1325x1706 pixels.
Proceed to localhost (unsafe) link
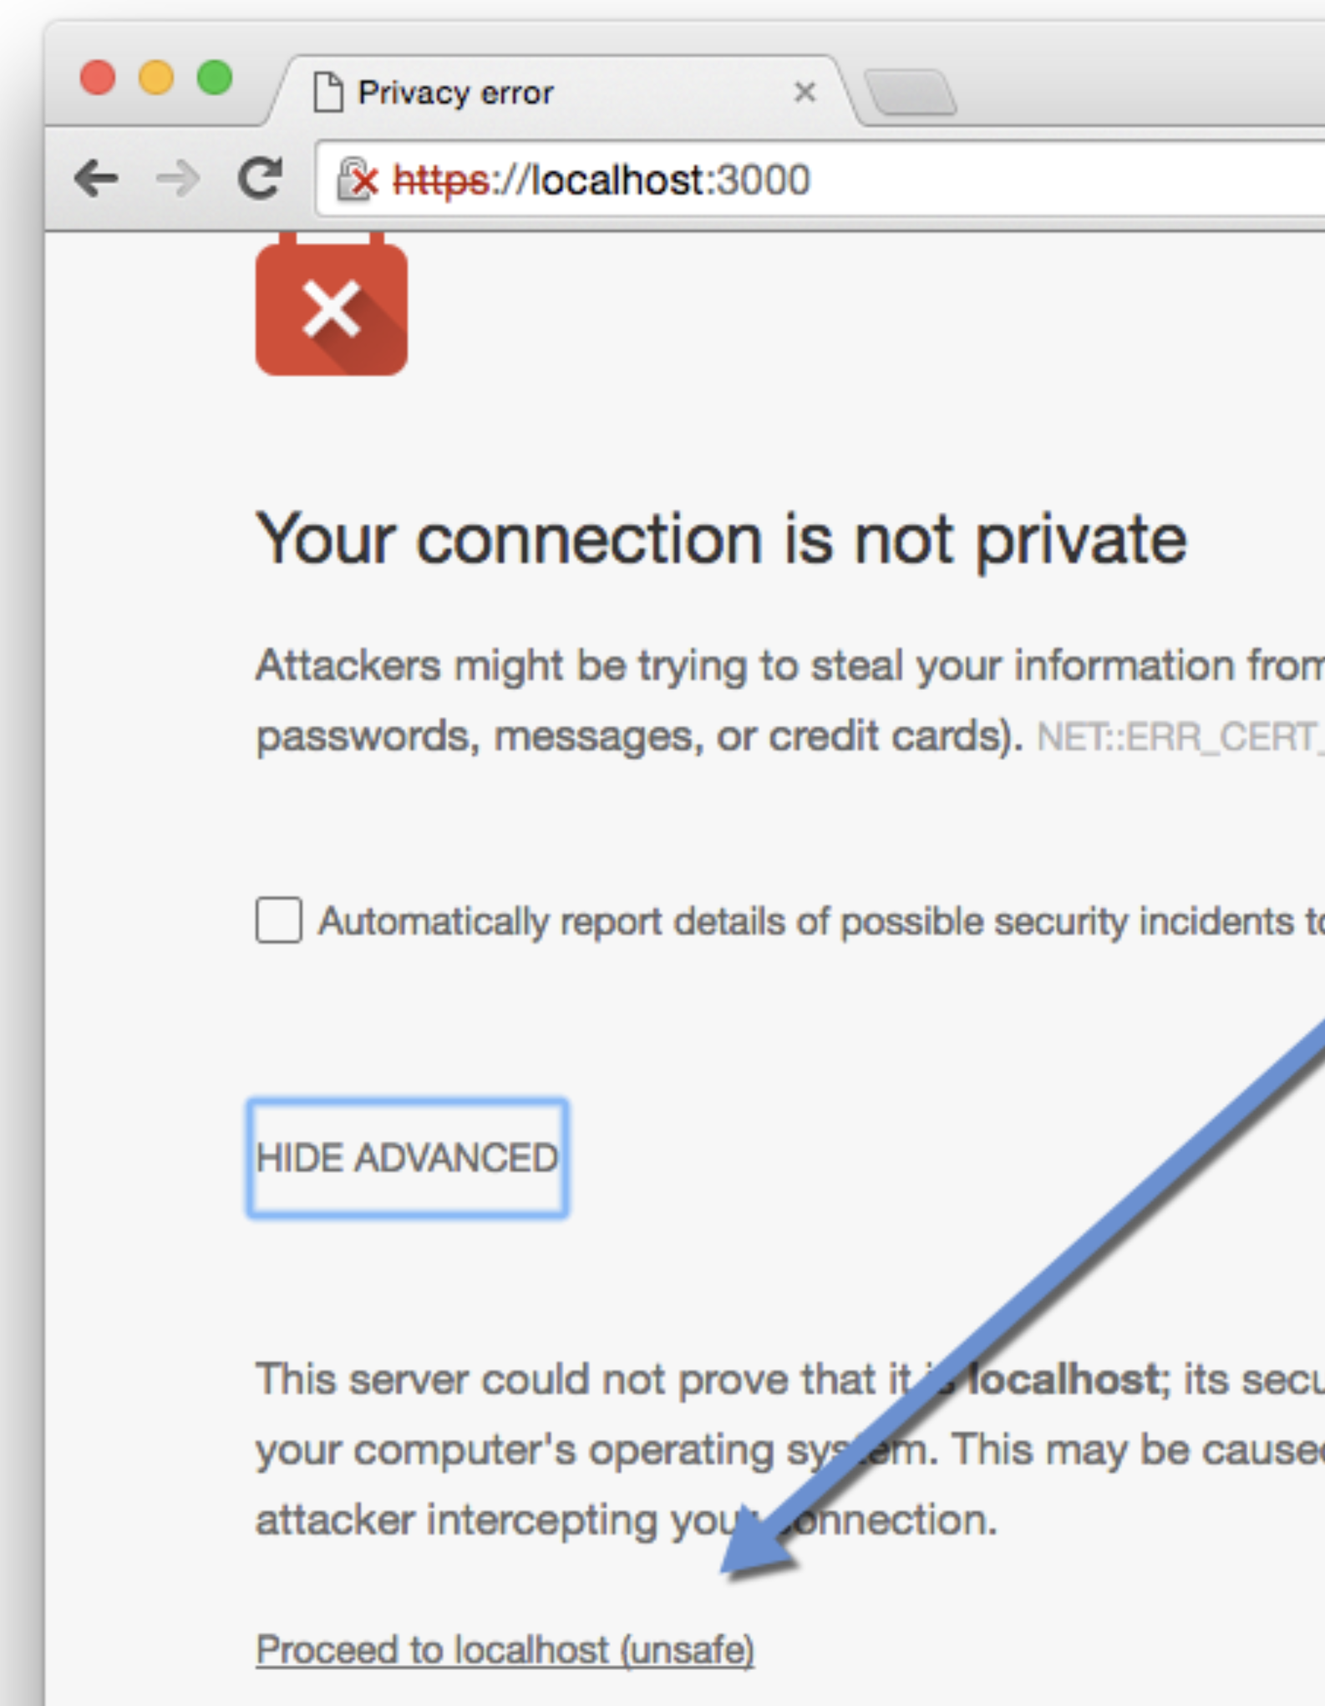tap(505, 1649)
